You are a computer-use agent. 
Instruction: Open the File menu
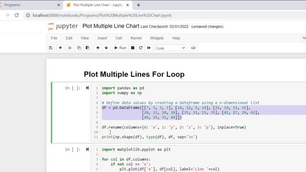click(x=54, y=38)
